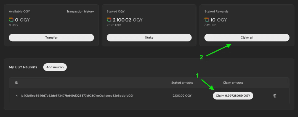The image size is (298, 117).
Task: Claim 9.99728069 OGY from neuron
Action: pyautogui.click(x=233, y=96)
